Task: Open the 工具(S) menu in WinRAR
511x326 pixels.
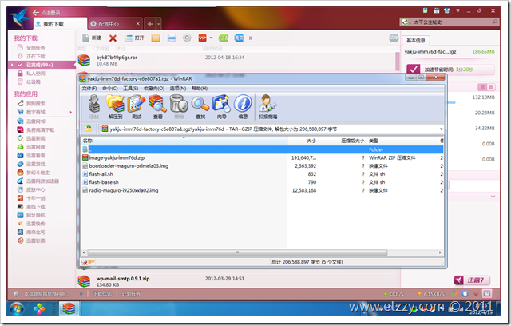Action: coord(131,89)
